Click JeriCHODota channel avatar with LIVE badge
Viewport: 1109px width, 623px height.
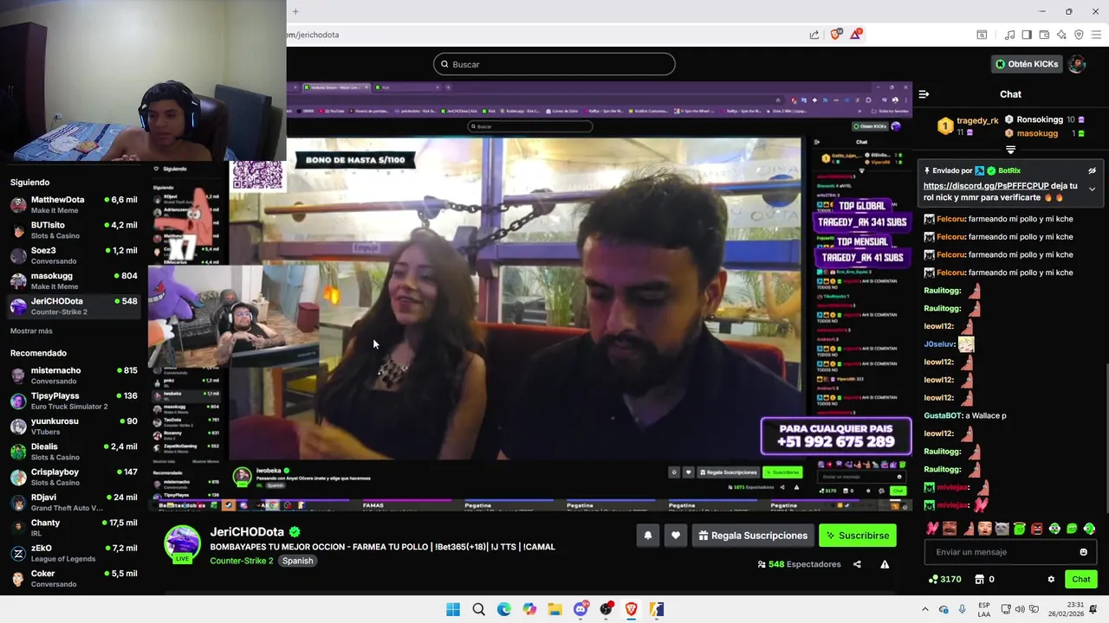(x=183, y=544)
